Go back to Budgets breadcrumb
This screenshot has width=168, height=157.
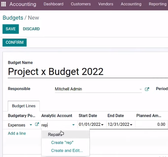point(13,18)
